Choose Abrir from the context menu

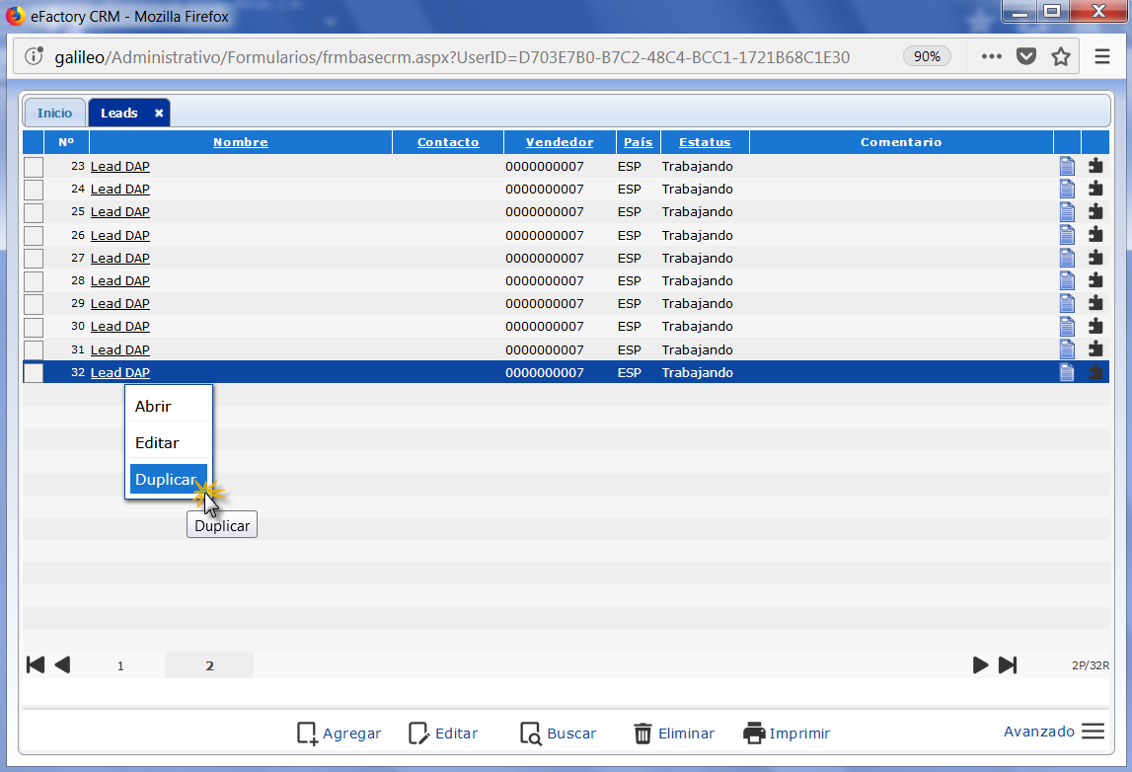[168, 407]
